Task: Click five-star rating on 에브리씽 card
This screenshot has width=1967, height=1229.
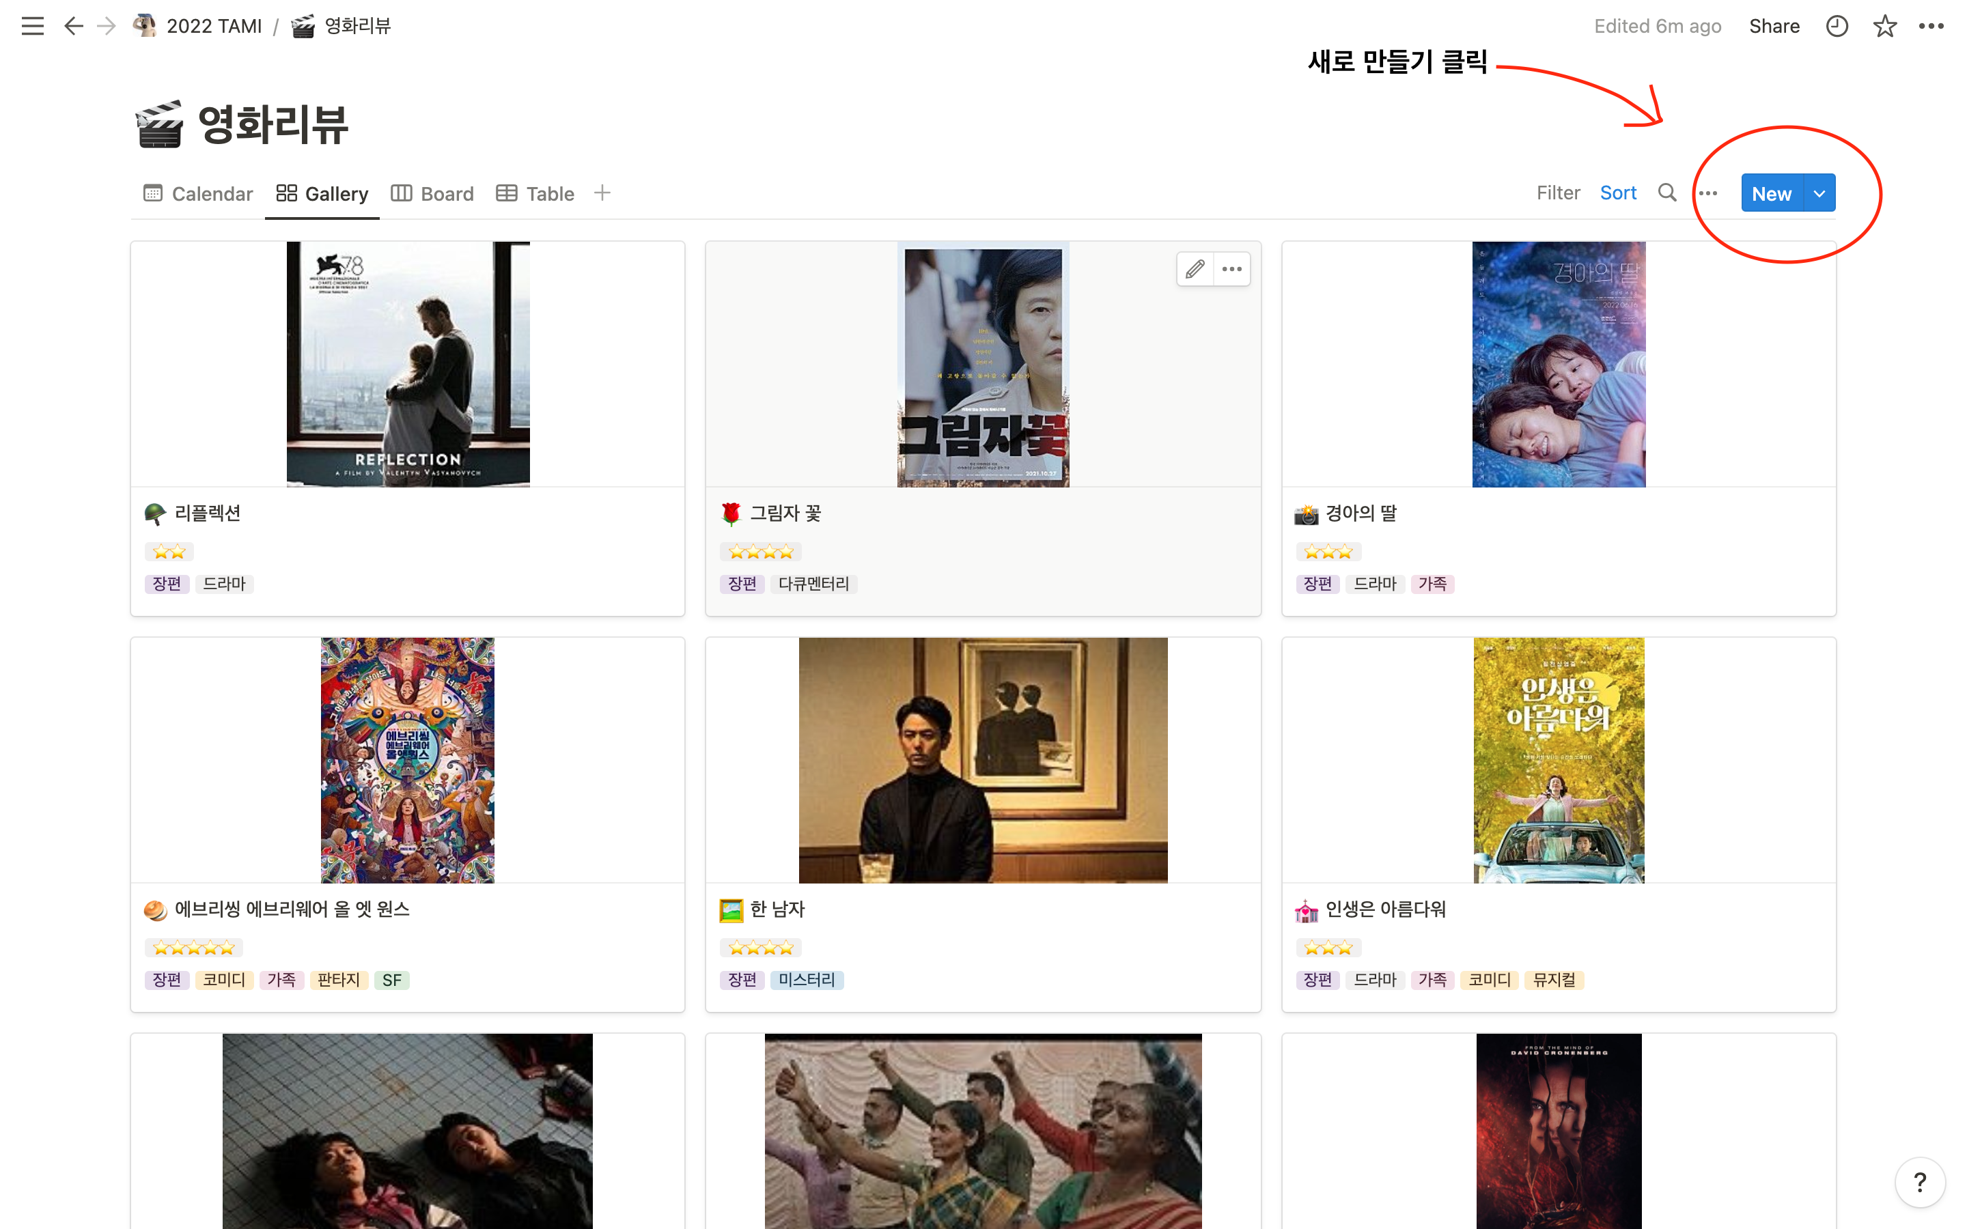Action: point(193,948)
